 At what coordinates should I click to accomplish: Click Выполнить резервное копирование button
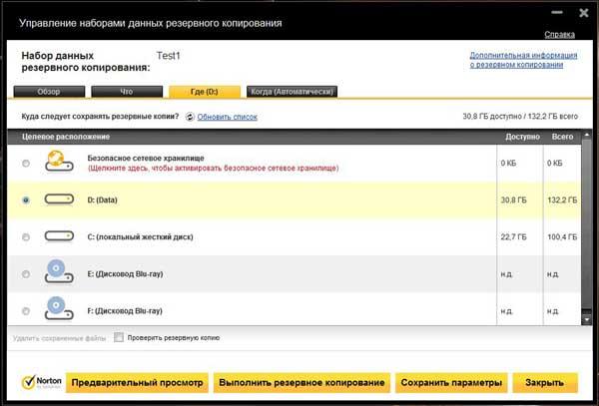301,383
